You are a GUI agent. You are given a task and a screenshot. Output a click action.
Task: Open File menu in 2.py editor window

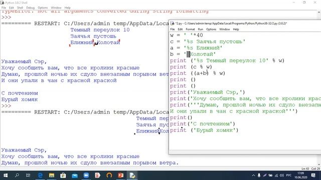coord(173,29)
